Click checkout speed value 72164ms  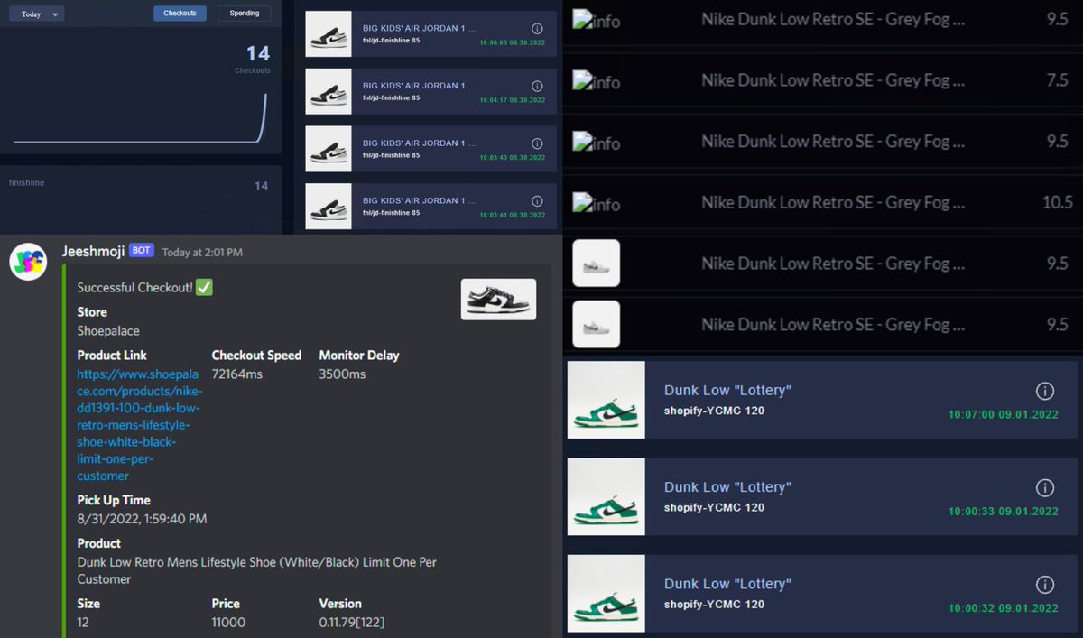(x=237, y=374)
